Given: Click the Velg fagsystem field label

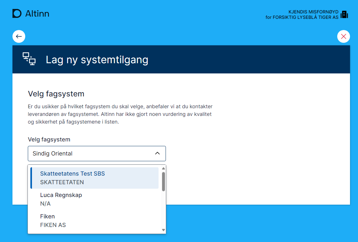Looking at the screenshot, I should click(x=49, y=140).
